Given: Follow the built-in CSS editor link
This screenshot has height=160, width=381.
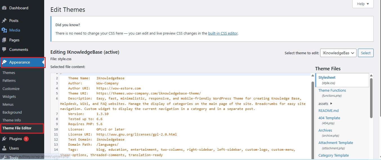Looking at the screenshot, I should point(223,33).
